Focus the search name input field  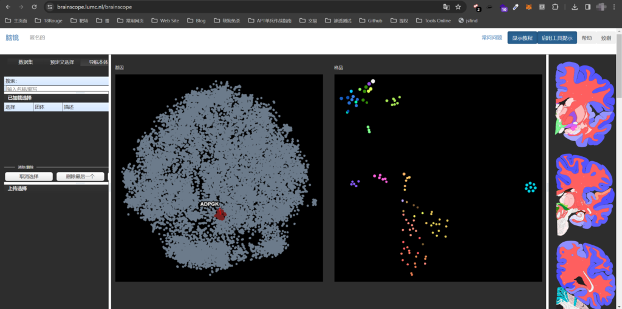[56, 89]
